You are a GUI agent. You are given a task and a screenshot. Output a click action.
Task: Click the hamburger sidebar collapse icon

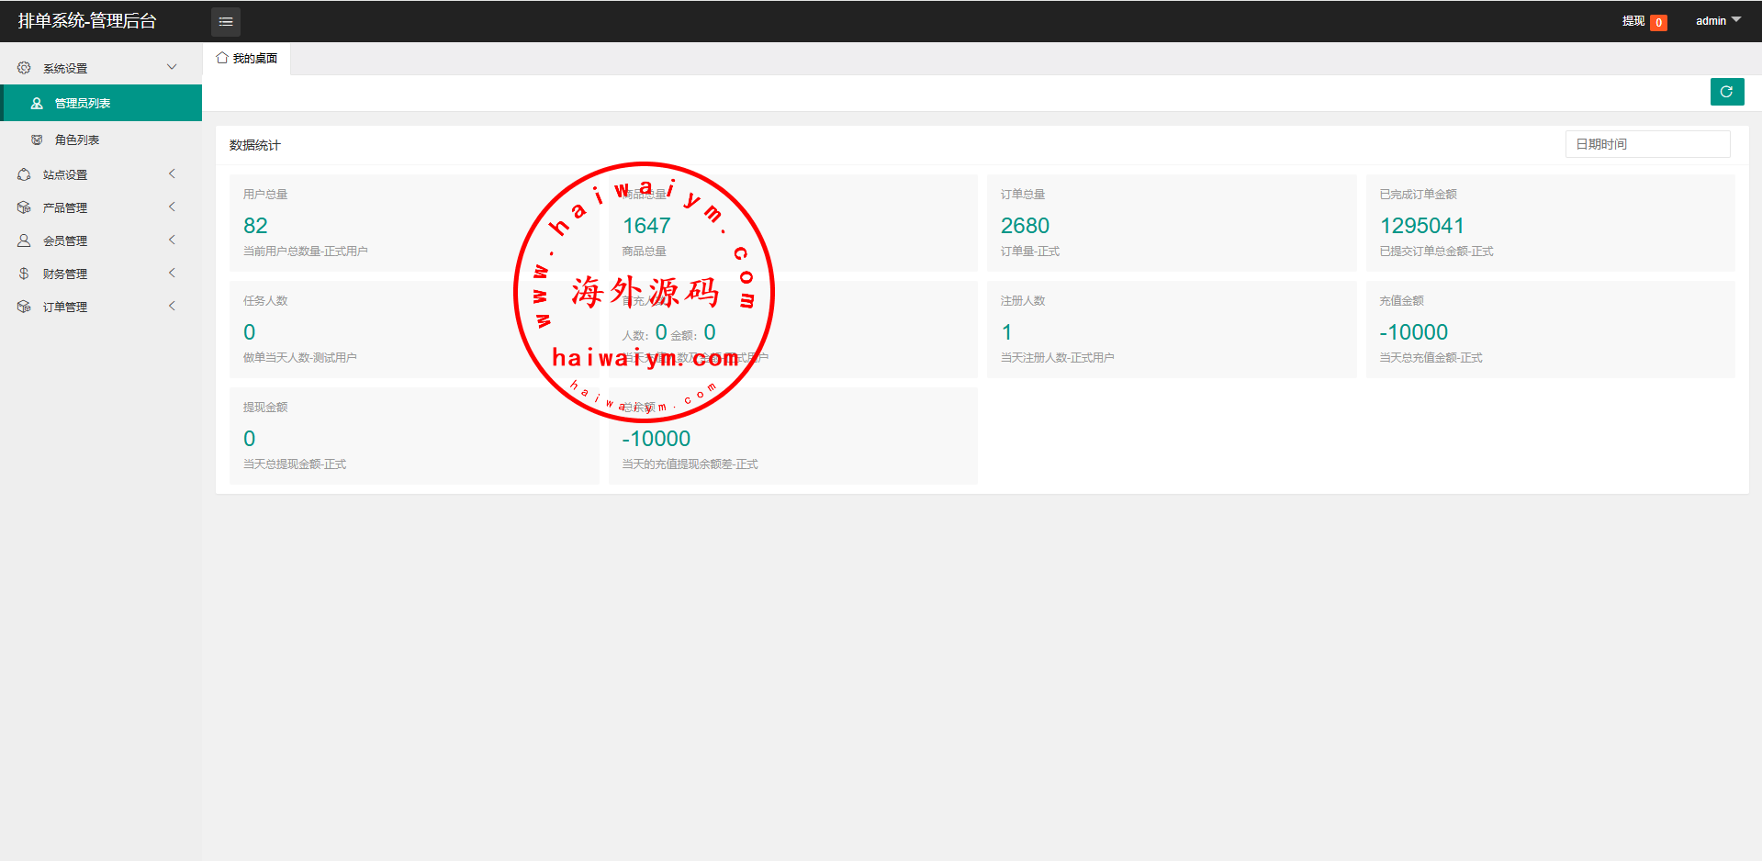[x=226, y=21]
